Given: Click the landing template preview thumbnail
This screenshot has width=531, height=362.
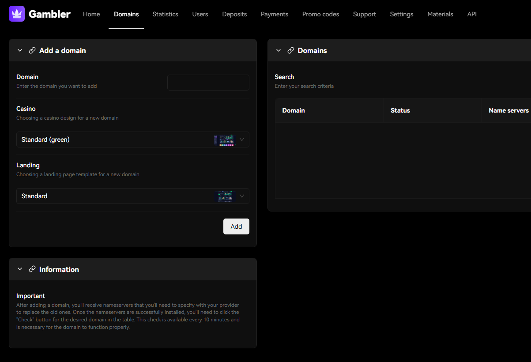Looking at the screenshot, I should pos(225,196).
